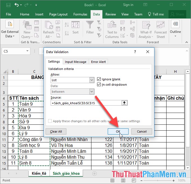Open the Sort dialog
Image resolution: width=191 pixels, height=184 pixels.
coord(75,28)
